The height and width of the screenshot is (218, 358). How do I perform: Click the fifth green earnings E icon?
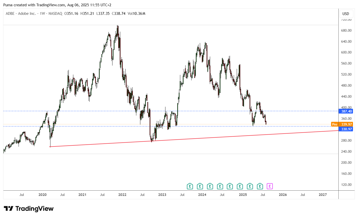230,186
